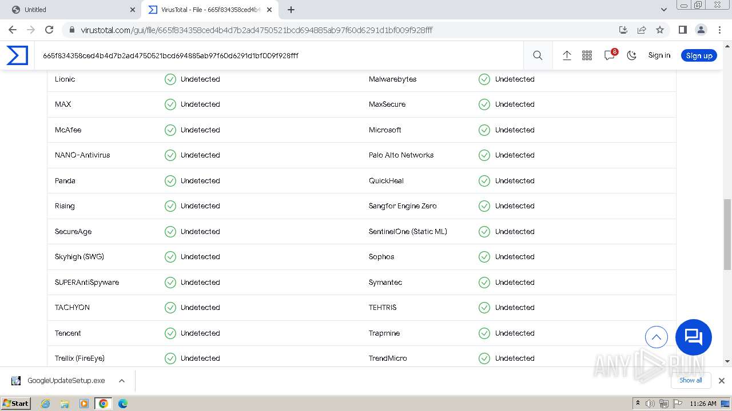The image size is (732, 411).
Task: Open the VirusTotal home logo
Action: coord(17,55)
